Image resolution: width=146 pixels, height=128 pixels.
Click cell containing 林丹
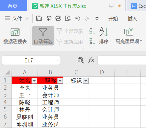[x=25, y=109]
